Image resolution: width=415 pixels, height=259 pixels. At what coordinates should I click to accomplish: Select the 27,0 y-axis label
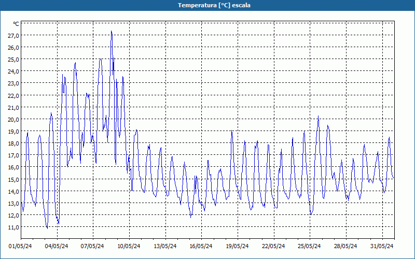pyautogui.click(x=13, y=36)
